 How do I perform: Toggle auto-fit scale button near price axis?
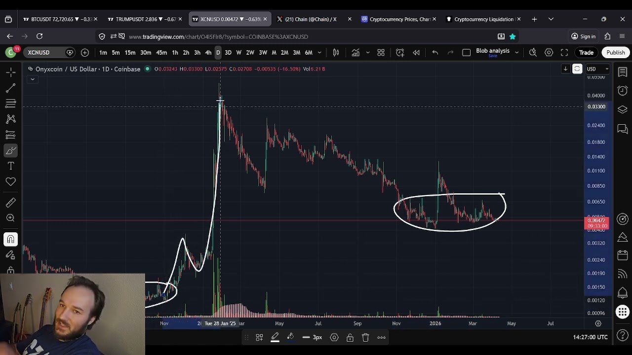click(577, 69)
